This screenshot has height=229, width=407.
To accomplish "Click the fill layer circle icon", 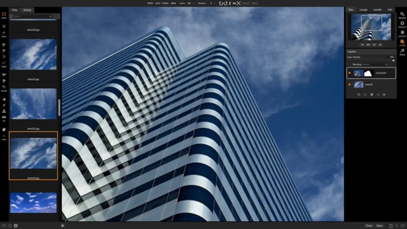I will point(371,95).
